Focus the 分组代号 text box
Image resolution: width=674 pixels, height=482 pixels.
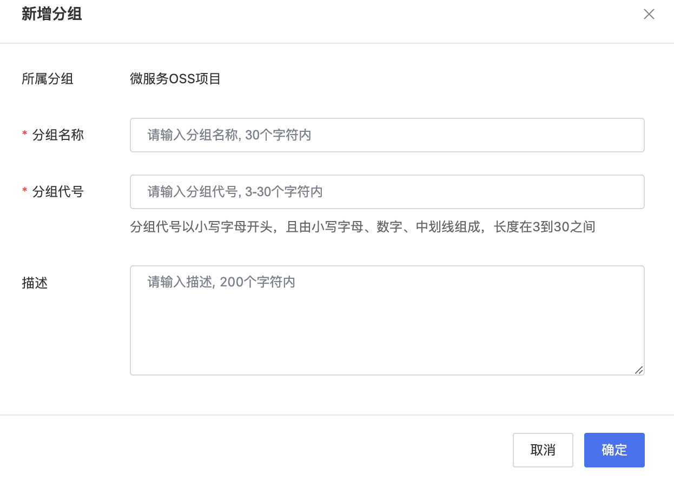387,192
